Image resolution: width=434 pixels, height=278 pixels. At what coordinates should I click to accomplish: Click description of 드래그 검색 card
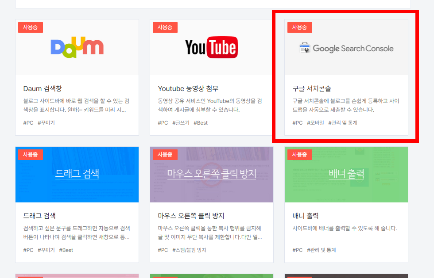pyautogui.click(x=77, y=232)
